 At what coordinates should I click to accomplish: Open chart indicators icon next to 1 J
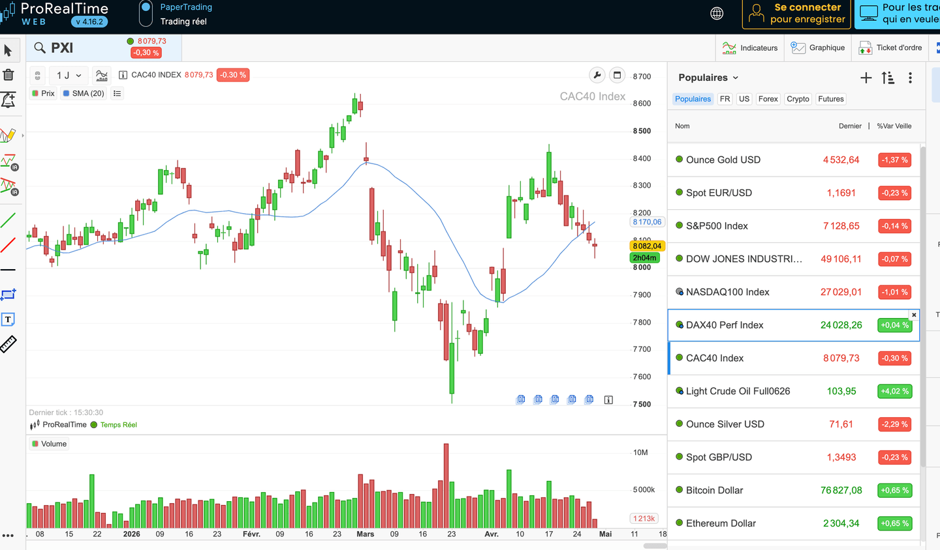101,75
